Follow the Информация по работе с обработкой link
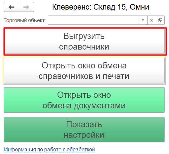169x154 pixels. coord(50,150)
